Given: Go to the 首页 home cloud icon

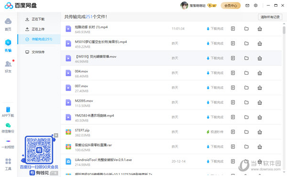Looking at the screenshot, I should (x=8, y=21).
